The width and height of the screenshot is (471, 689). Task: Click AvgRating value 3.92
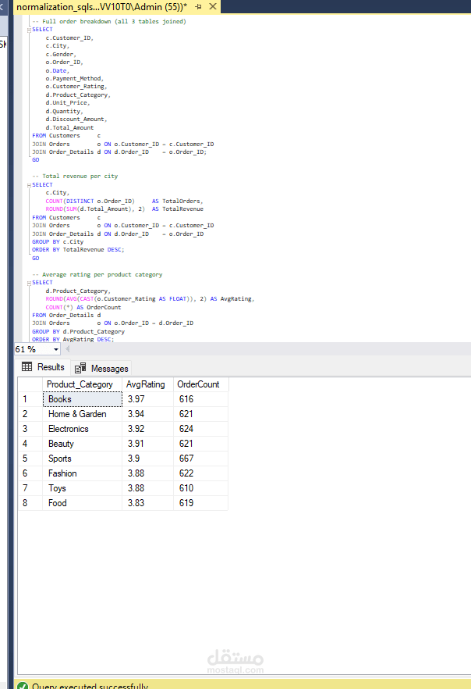pos(148,429)
